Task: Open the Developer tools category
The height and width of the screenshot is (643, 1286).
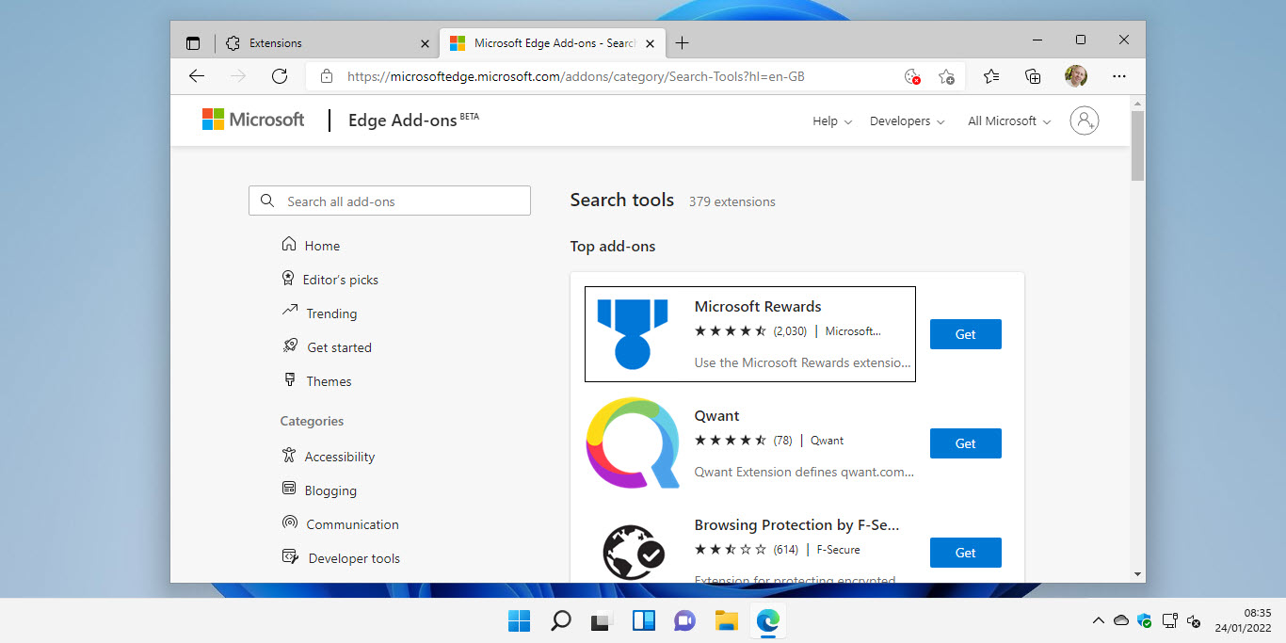Action: 352,557
